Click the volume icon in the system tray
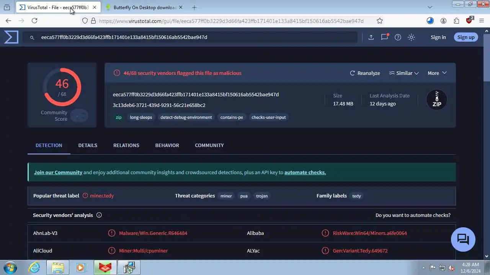 (x=452, y=268)
